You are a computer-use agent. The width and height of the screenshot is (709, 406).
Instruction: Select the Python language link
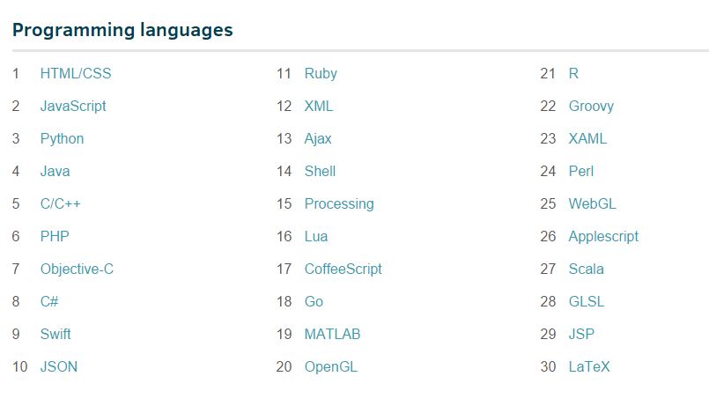[62, 139]
